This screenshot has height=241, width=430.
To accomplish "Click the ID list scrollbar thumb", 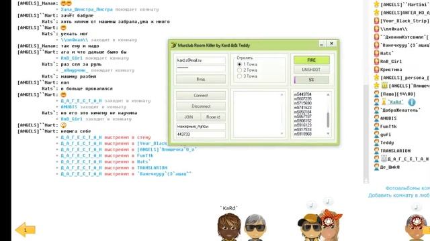I will [x=328, y=120].
